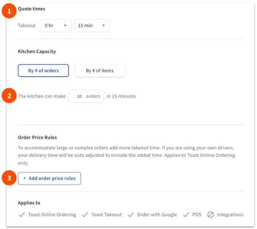Click the Kitchen Capacity section heading
The height and width of the screenshot is (229, 257).
click(x=37, y=51)
